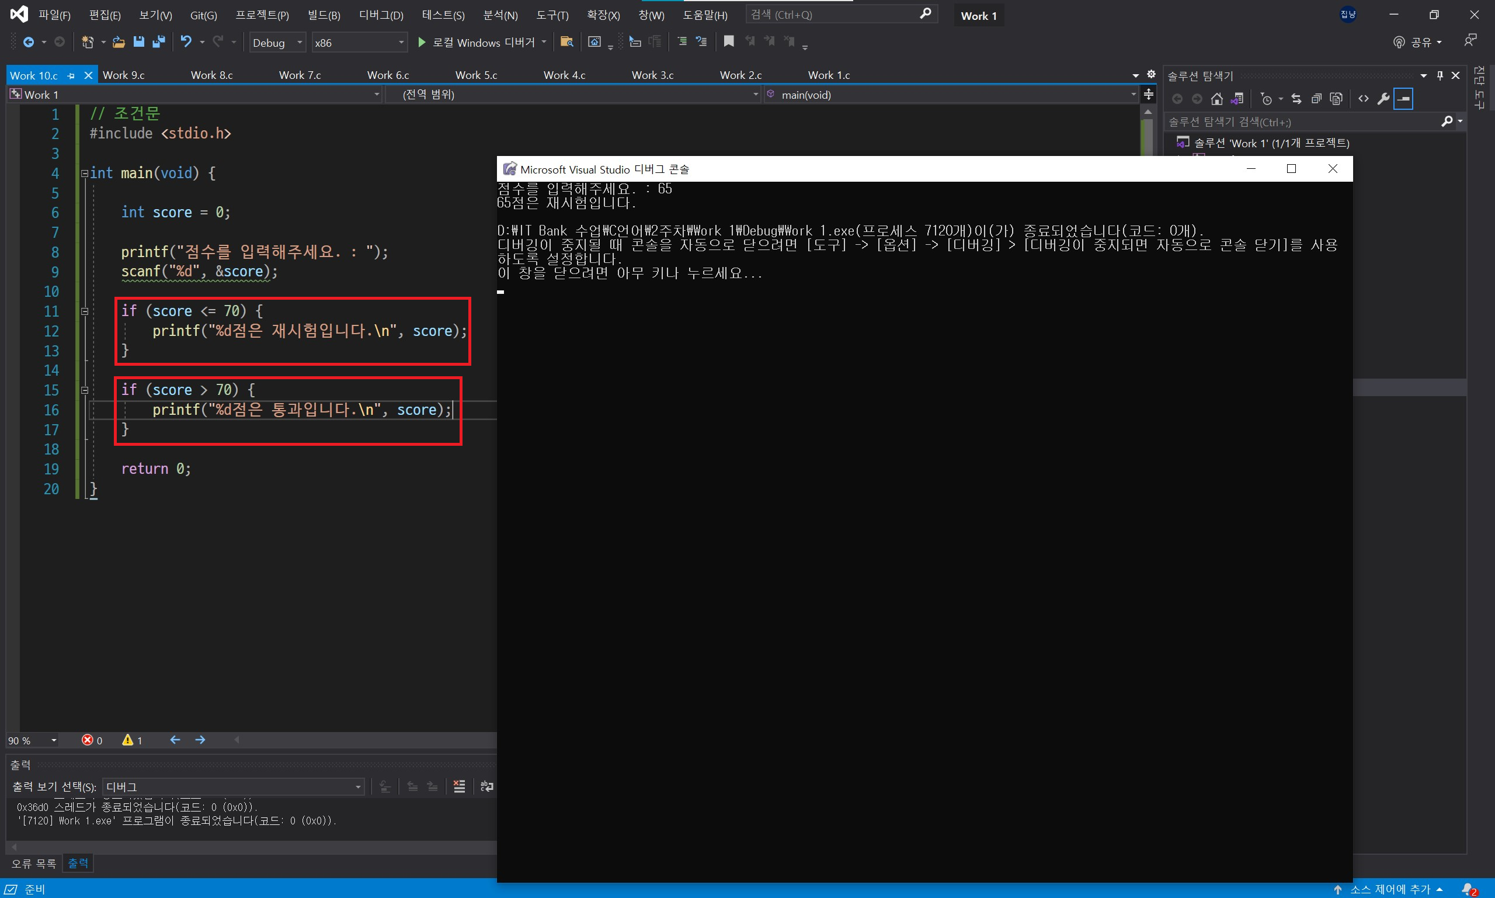Start the Local Windows Debugger

coord(477,42)
